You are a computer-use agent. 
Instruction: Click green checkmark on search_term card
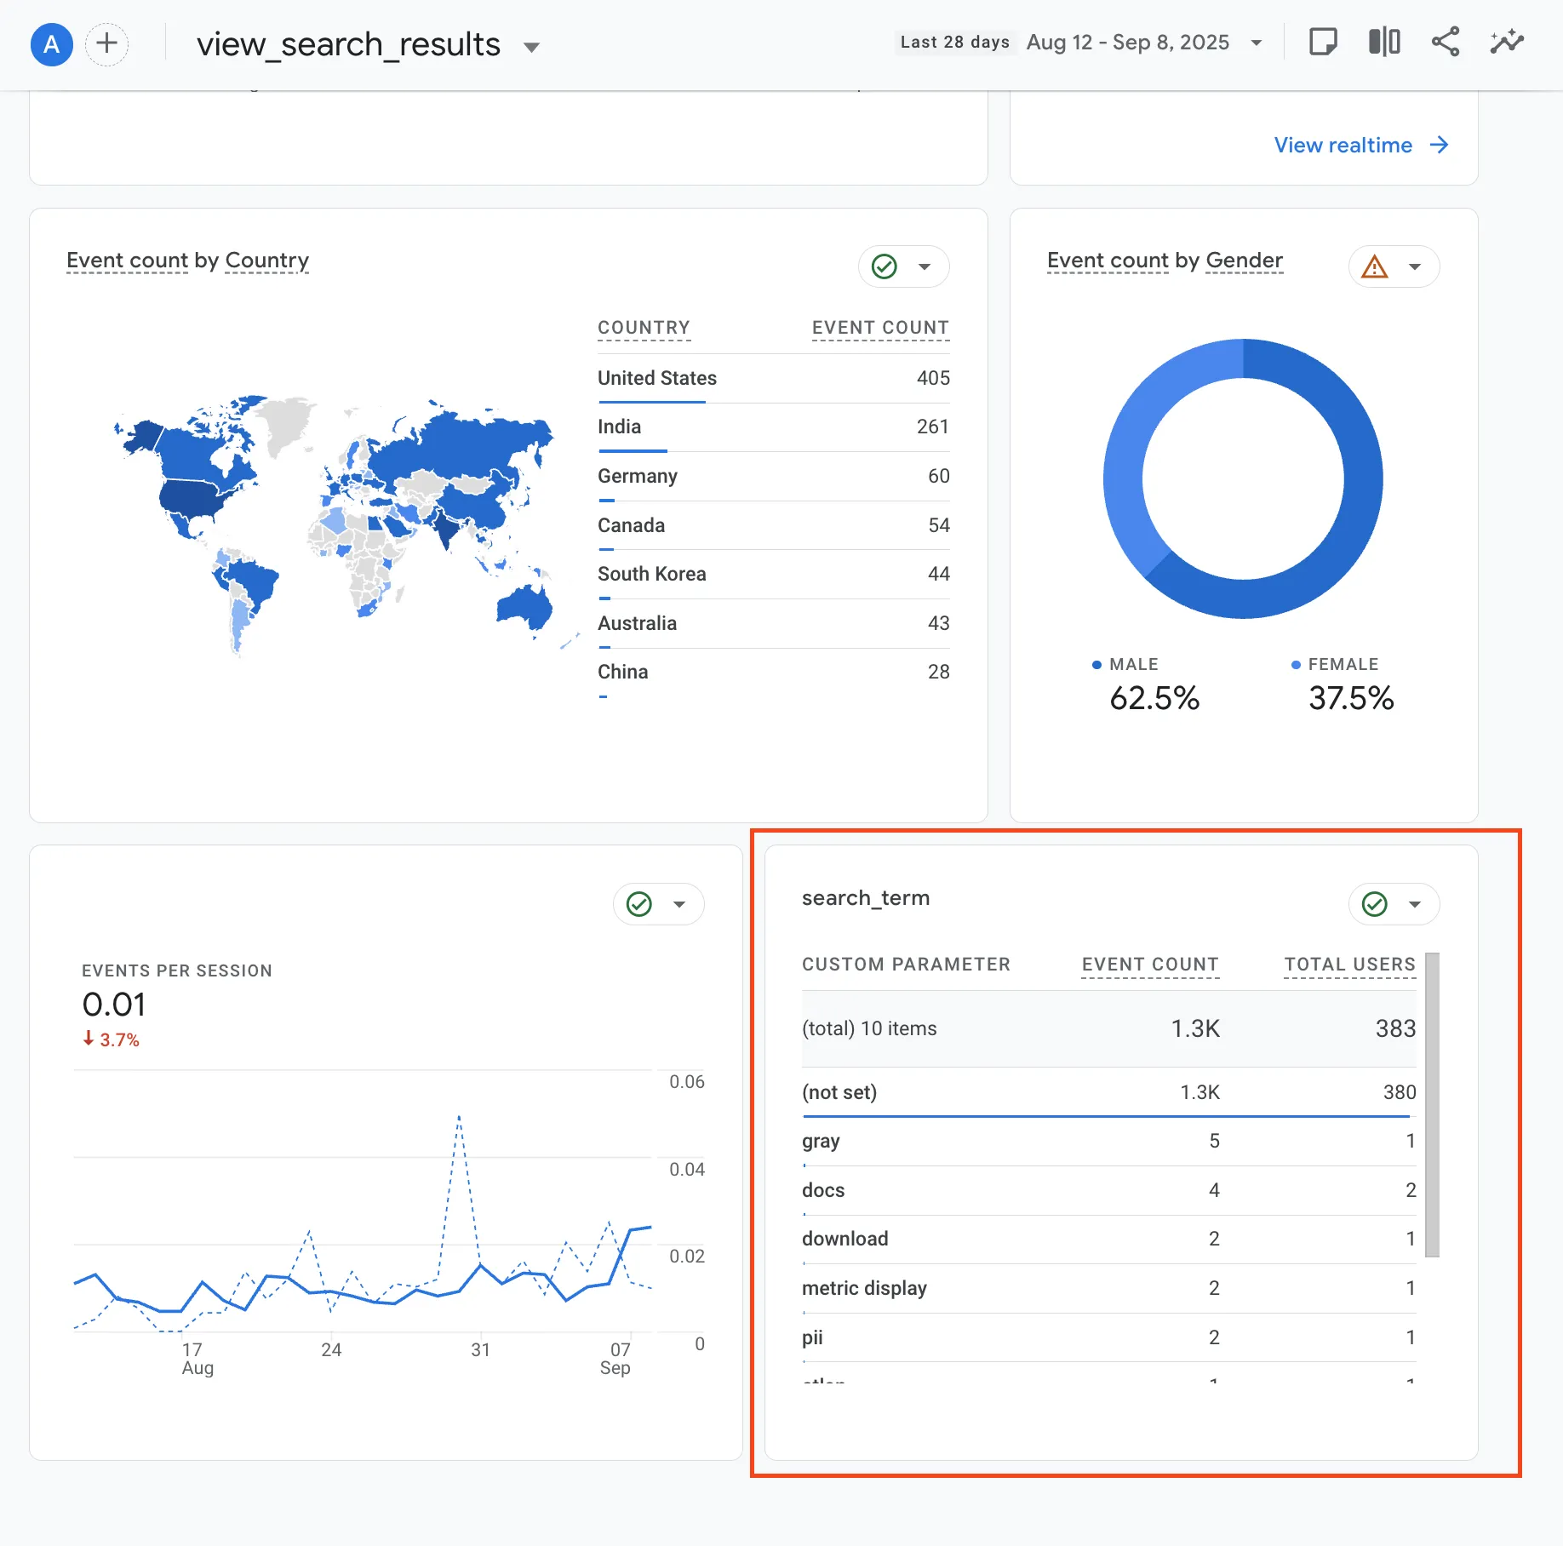coord(1374,903)
